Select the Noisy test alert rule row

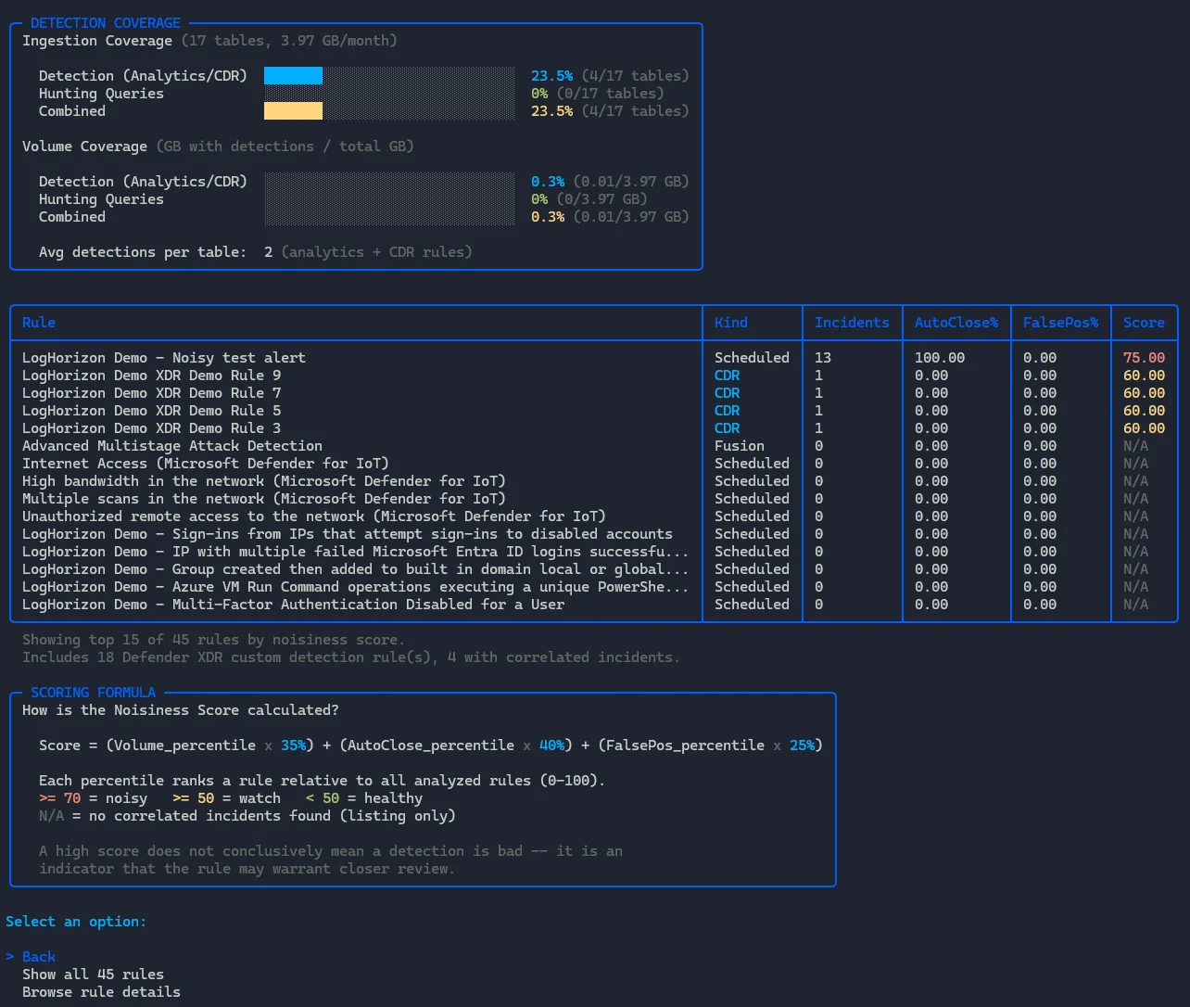tap(164, 357)
